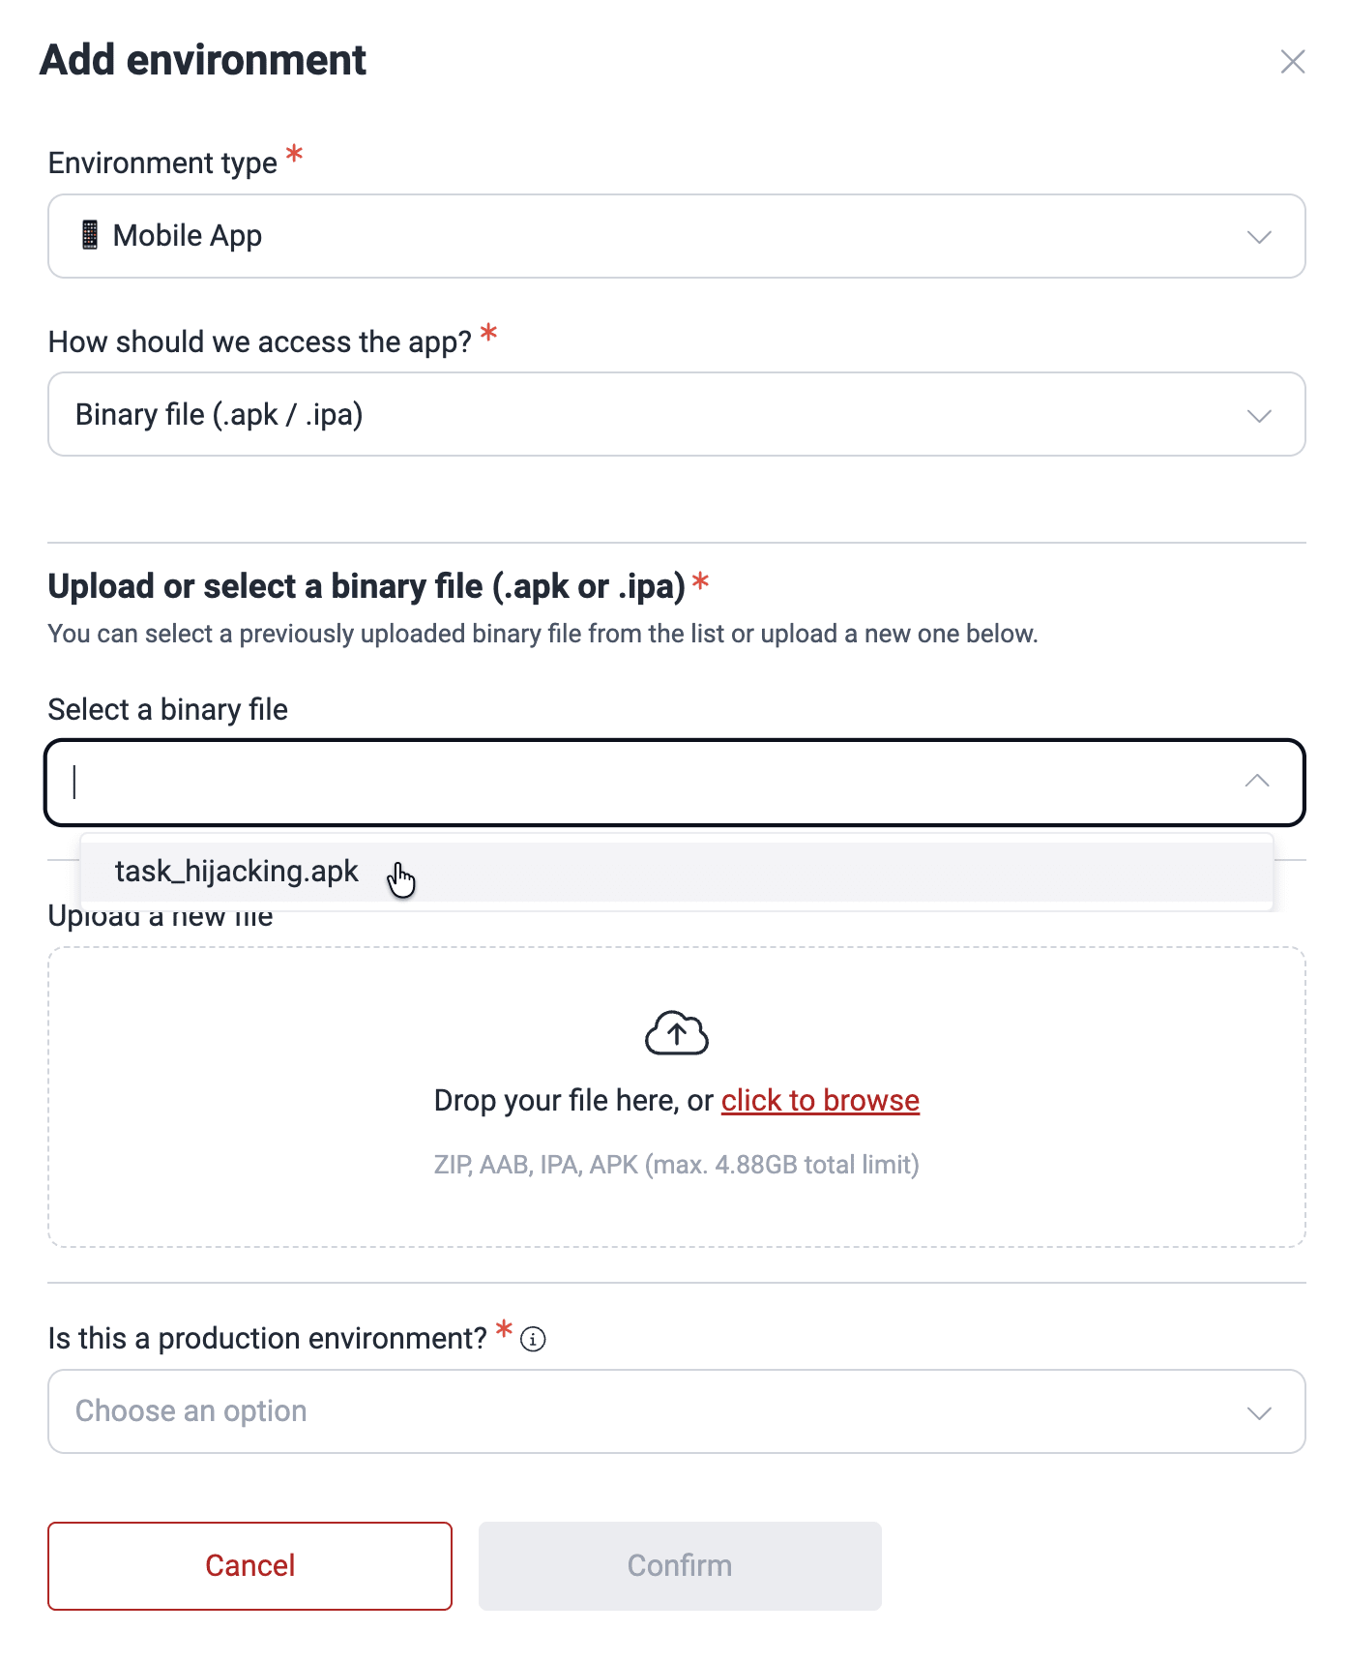This screenshot has height=1661, width=1348.
Task: Click the 'Upload a new file' label
Action: [161, 914]
